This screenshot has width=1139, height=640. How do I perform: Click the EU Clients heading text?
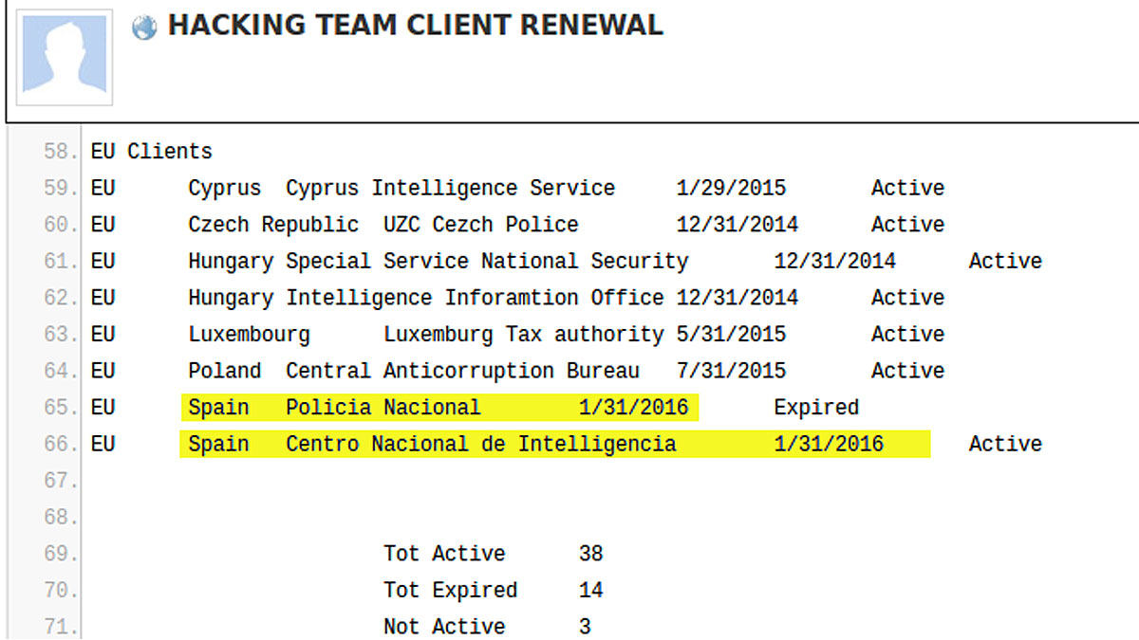(x=152, y=152)
